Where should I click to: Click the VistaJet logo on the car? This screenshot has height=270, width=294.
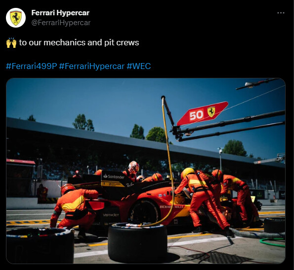(111, 215)
